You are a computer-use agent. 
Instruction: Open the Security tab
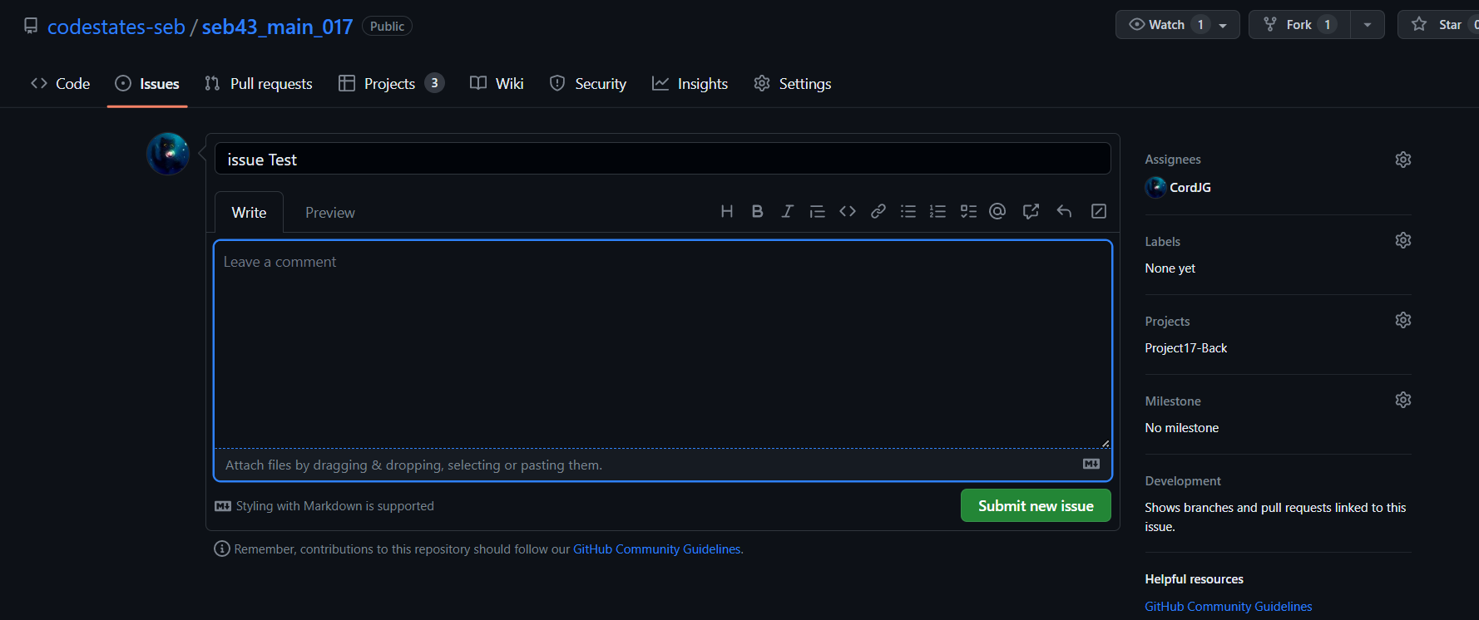click(x=588, y=83)
